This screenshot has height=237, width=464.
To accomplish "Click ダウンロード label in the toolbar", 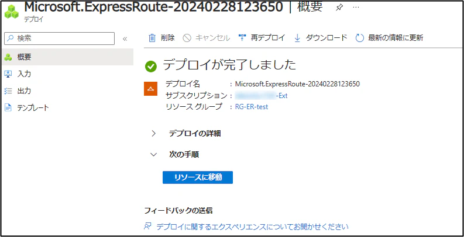I will point(326,38).
